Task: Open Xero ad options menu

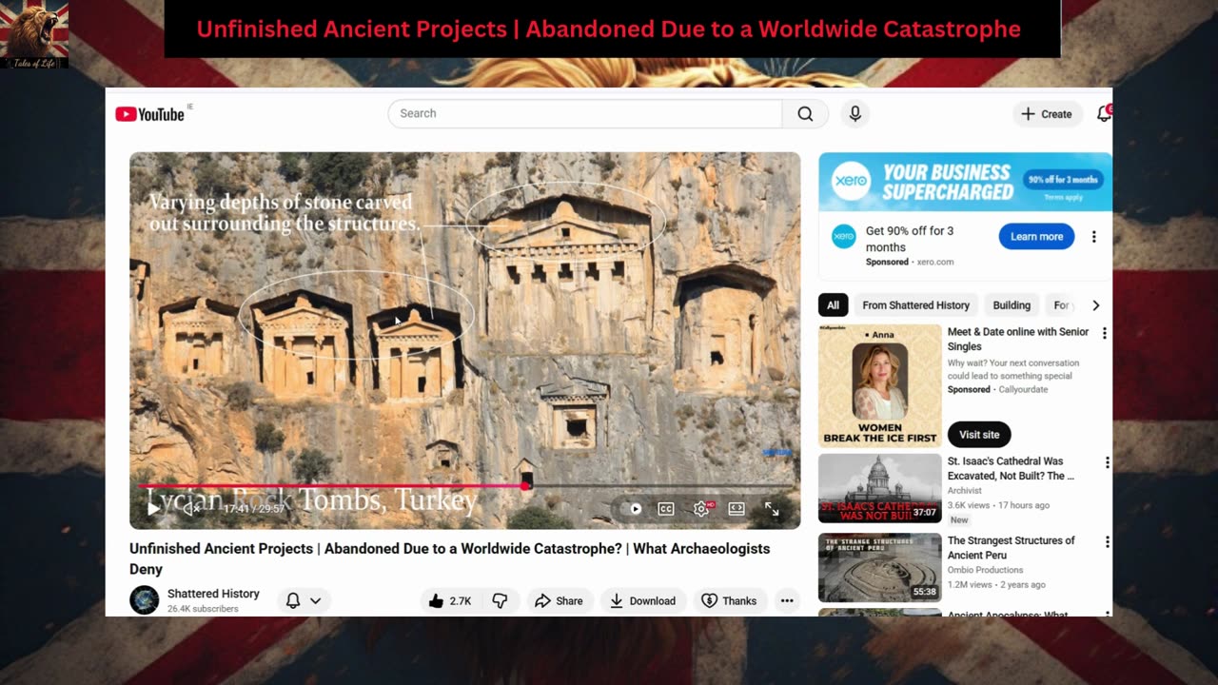Action: (1093, 237)
